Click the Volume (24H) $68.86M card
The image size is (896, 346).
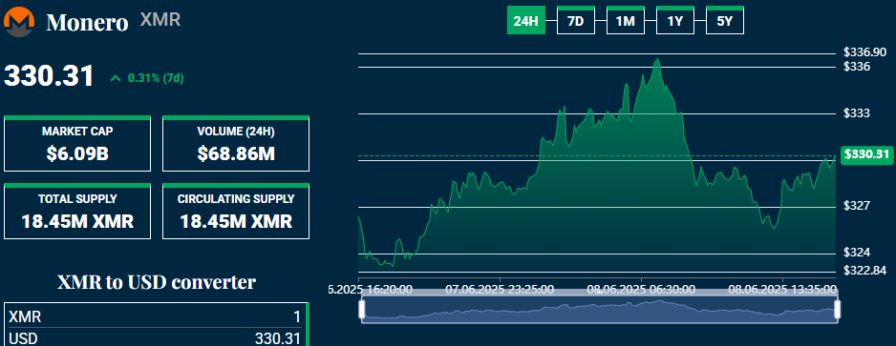(x=236, y=144)
